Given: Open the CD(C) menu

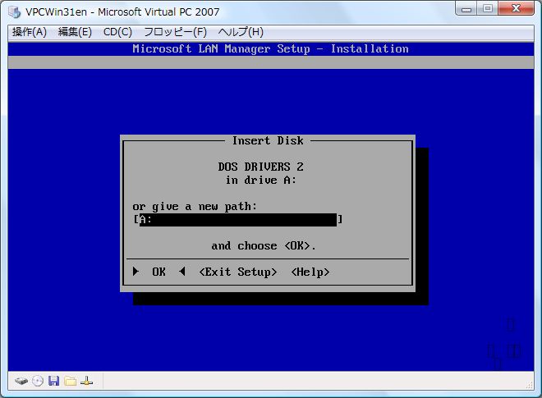Looking at the screenshot, I should pyautogui.click(x=117, y=32).
